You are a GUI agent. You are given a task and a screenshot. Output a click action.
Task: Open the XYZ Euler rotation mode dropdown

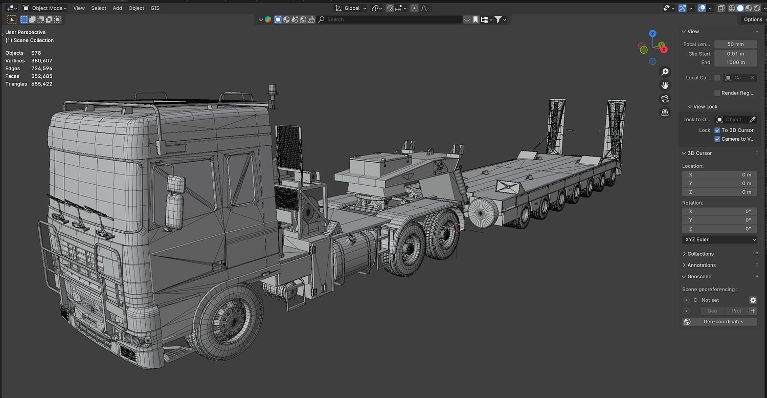(x=719, y=239)
